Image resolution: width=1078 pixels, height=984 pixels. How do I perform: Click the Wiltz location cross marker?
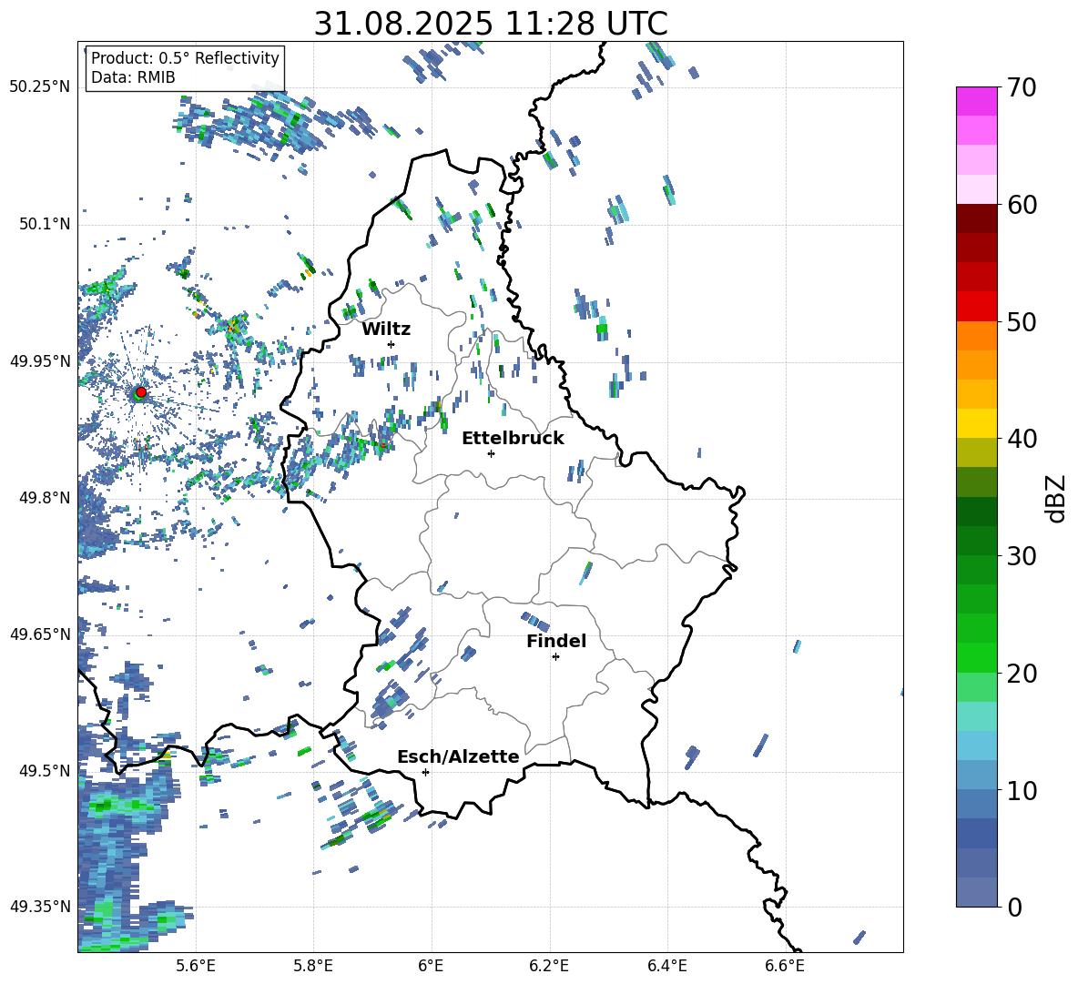click(392, 344)
